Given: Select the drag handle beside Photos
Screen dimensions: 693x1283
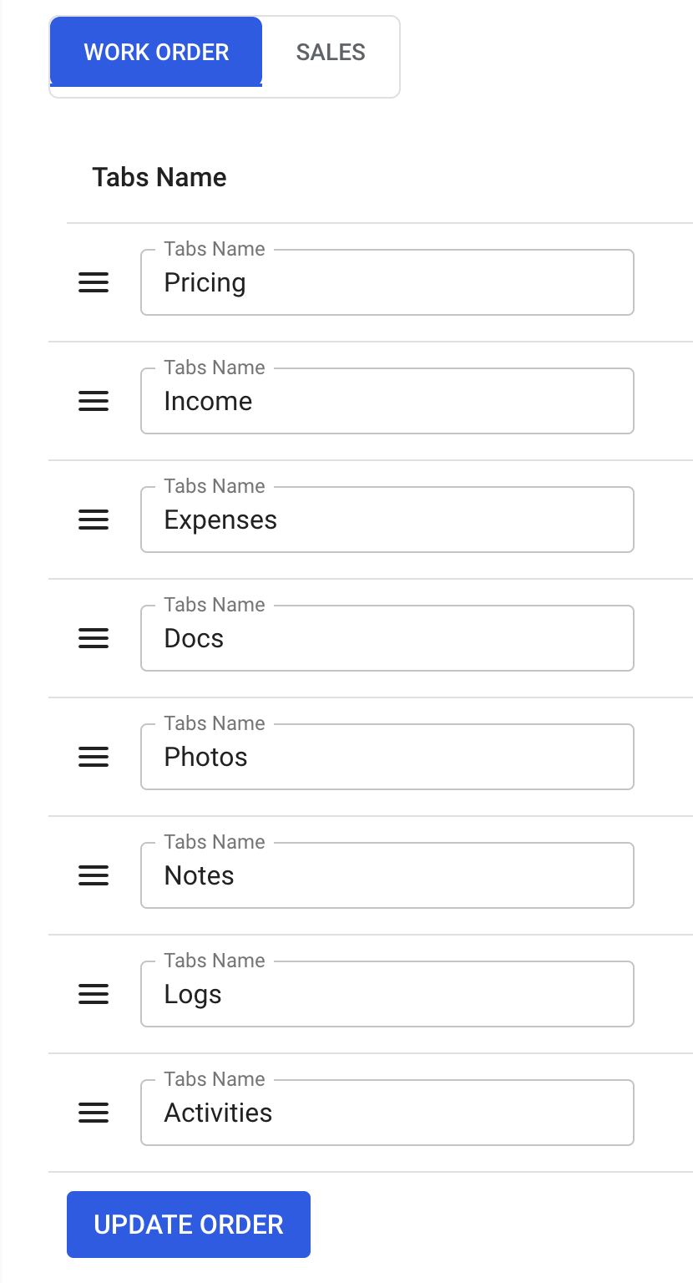Looking at the screenshot, I should [94, 758].
